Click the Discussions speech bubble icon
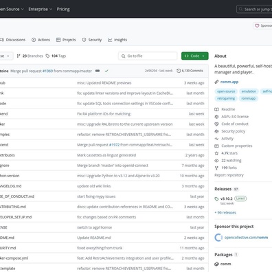This screenshot has width=272, height=272. (2, 40)
